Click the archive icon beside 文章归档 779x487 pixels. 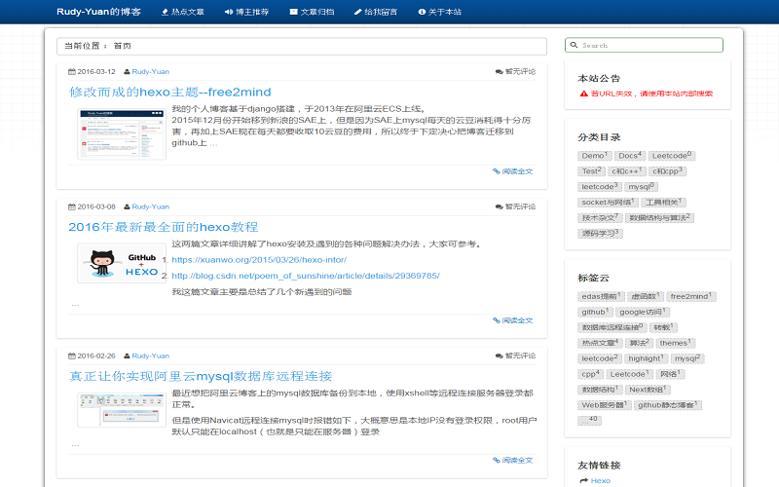point(294,12)
